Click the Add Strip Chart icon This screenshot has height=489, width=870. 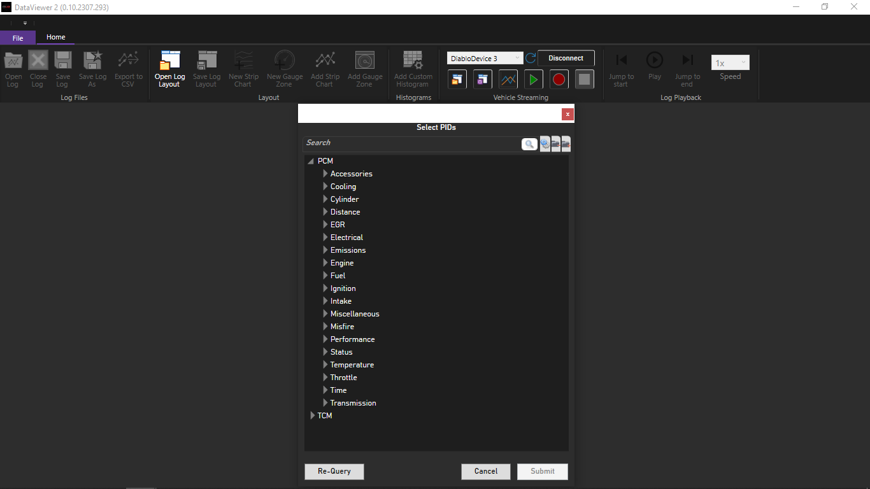[325, 60]
